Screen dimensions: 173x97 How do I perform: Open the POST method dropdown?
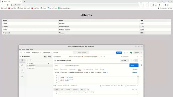pos(59,65)
